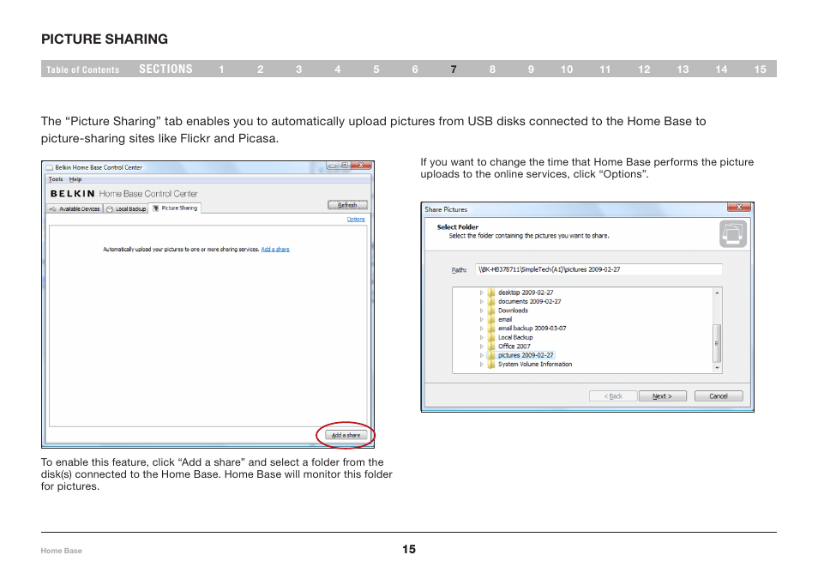Select the Picture Sharing tab
The image size is (818, 573).
click(175, 208)
